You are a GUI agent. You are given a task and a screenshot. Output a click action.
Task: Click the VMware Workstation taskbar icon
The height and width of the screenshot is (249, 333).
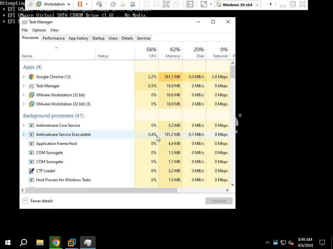point(72,243)
